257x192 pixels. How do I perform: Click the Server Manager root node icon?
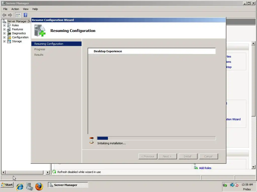coord(5,21)
